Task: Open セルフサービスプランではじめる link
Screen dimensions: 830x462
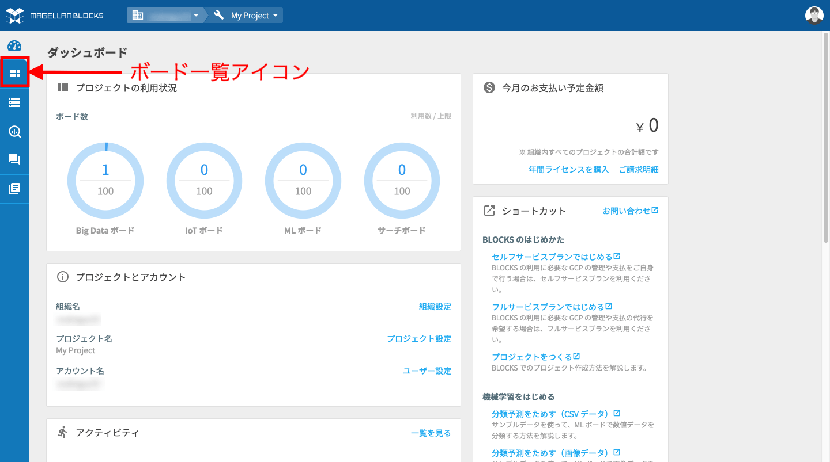Action: pos(556,257)
